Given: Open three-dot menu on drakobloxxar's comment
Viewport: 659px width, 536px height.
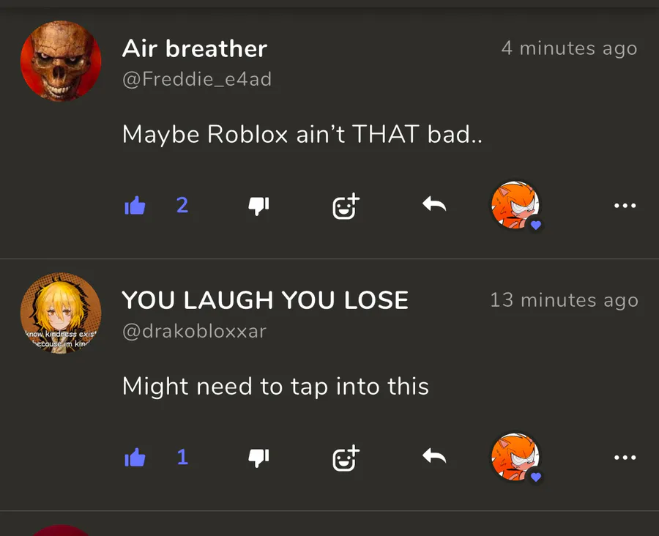Looking at the screenshot, I should (625, 458).
